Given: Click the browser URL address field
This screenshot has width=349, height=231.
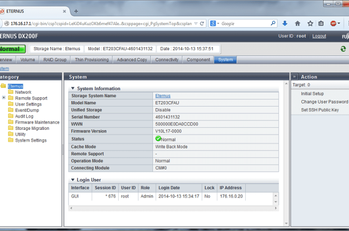Looking at the screenshot, I should [x=101, y=23].
